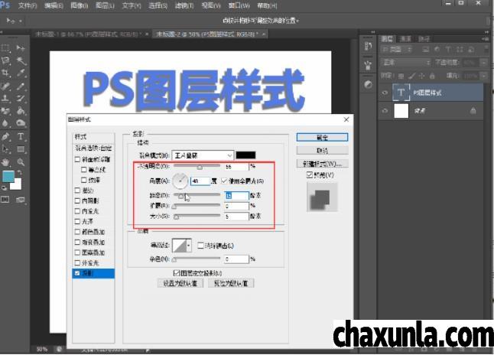Switch to 未标题-1 document tab
Image resolution: width=494 pixels, height=355 pixels.
89,34
